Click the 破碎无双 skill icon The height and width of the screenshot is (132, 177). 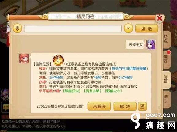click(58, 60)
